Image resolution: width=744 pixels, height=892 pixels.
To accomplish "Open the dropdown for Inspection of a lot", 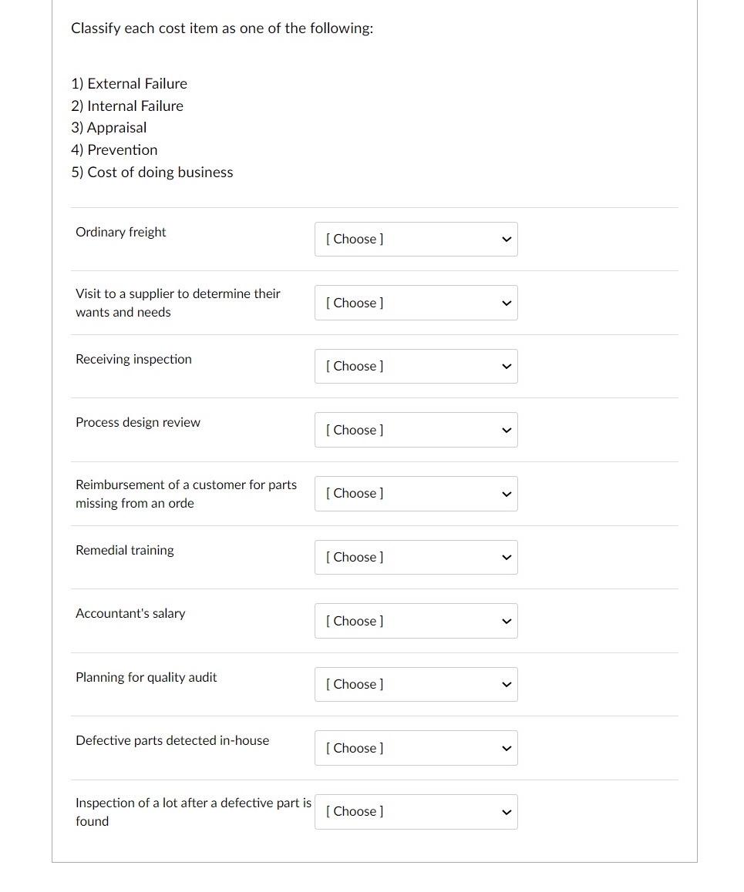I will click(x=416, y=811).
